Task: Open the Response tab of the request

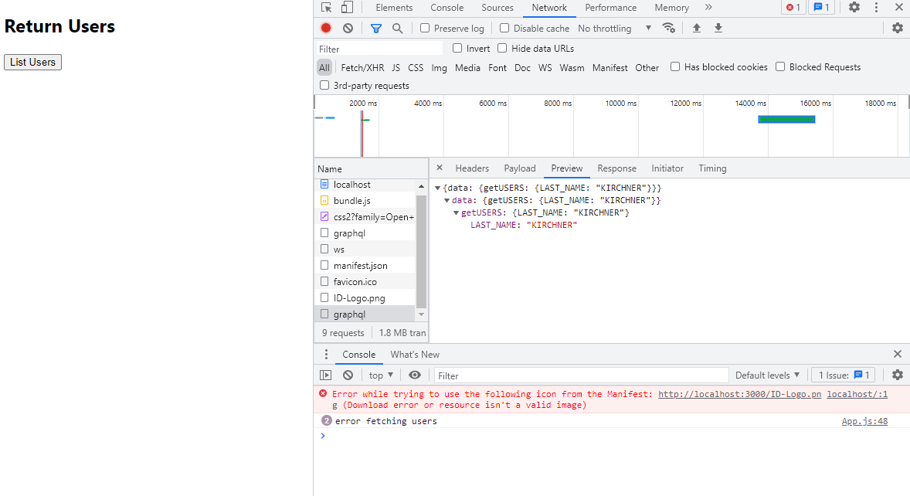Action: click(x=617, y=168)
